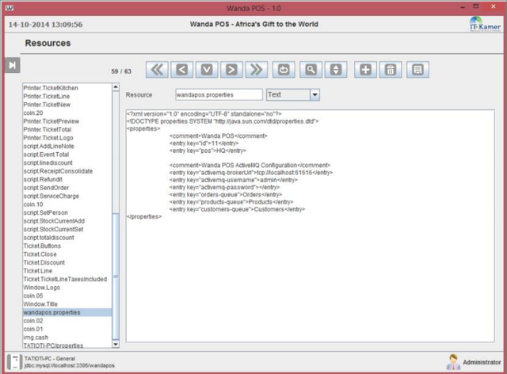Click the down-arrow refresh button in toolbar
507x374 pixels.
coord(206,70)
